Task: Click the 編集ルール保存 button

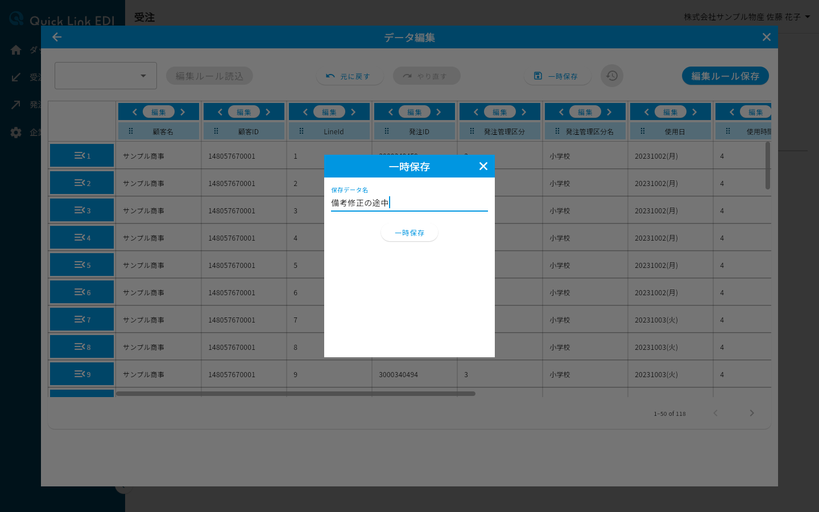Action: (725, 76)
